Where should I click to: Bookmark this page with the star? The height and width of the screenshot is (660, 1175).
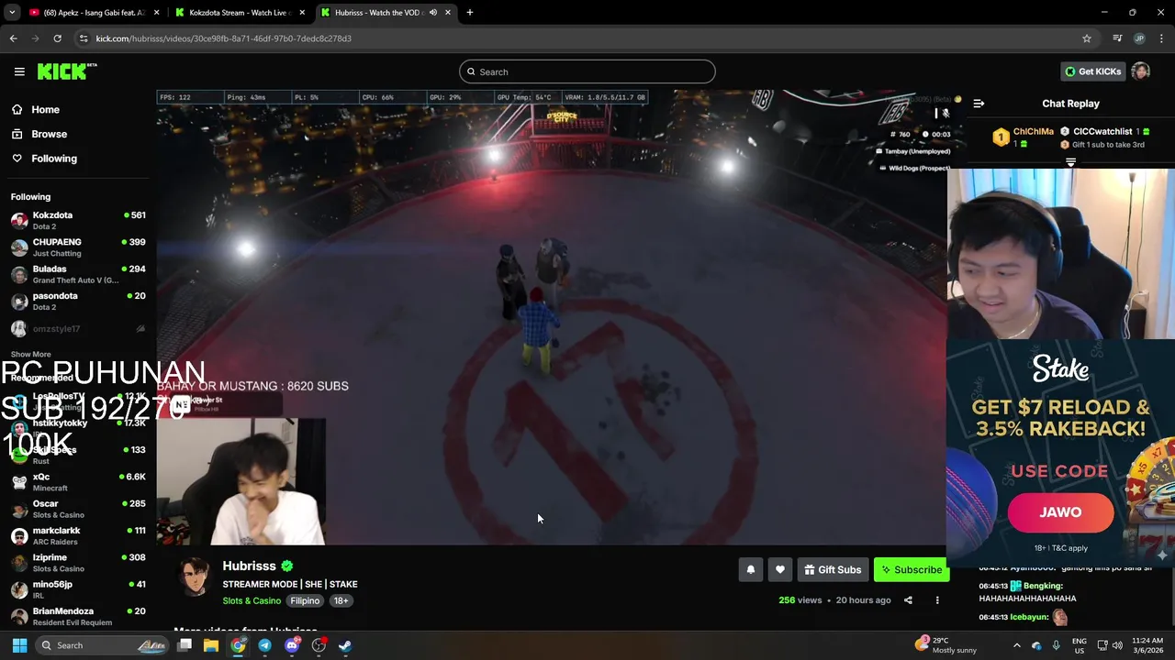[x=1087, y=38]
